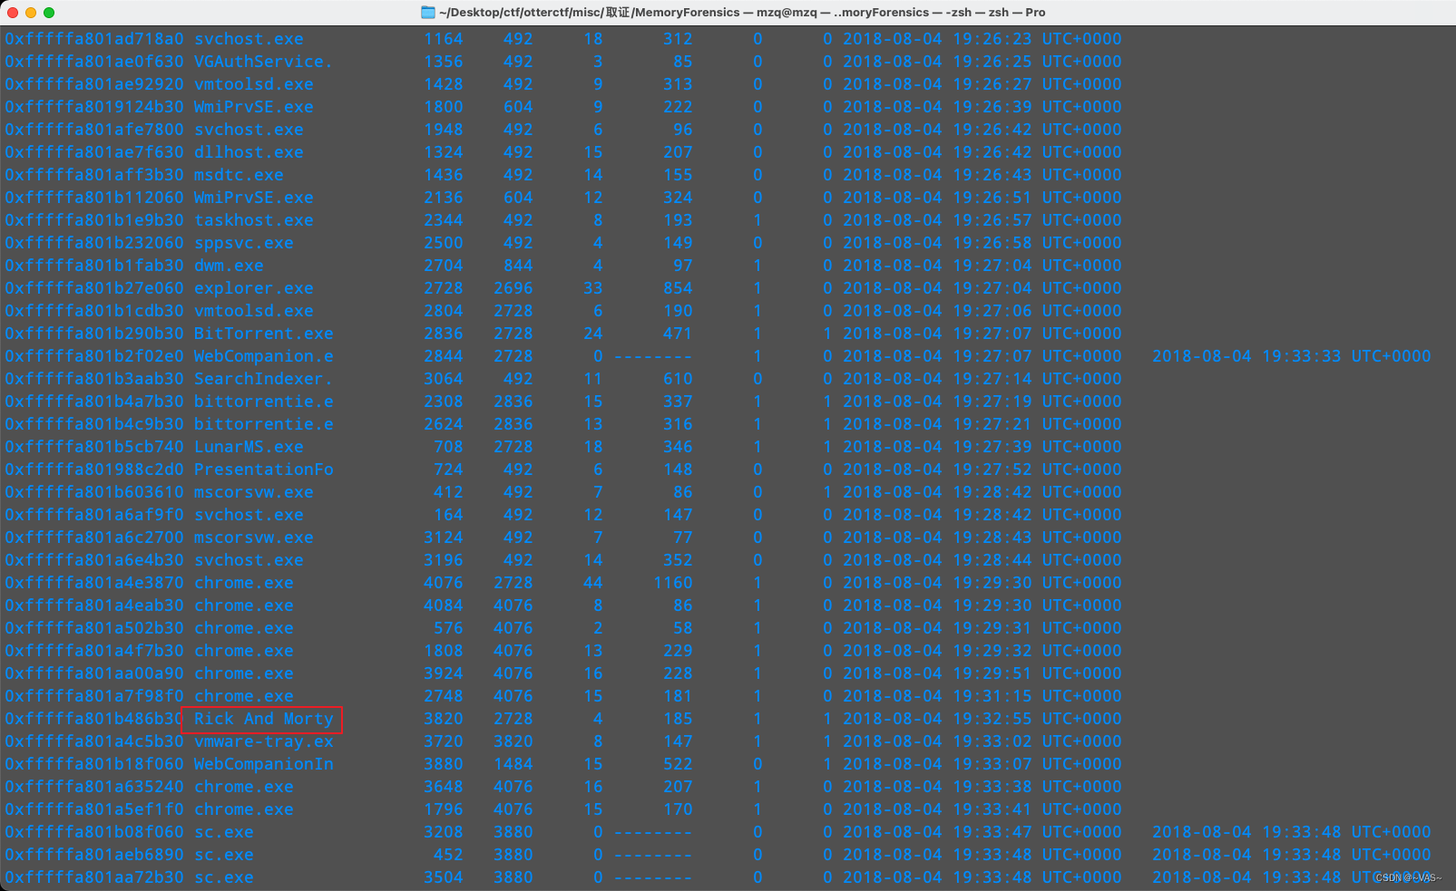This screenshot has height=891, width=1456.
Task: Select the highlighted Rick And Morty process entry
Action: click(262, 719)
